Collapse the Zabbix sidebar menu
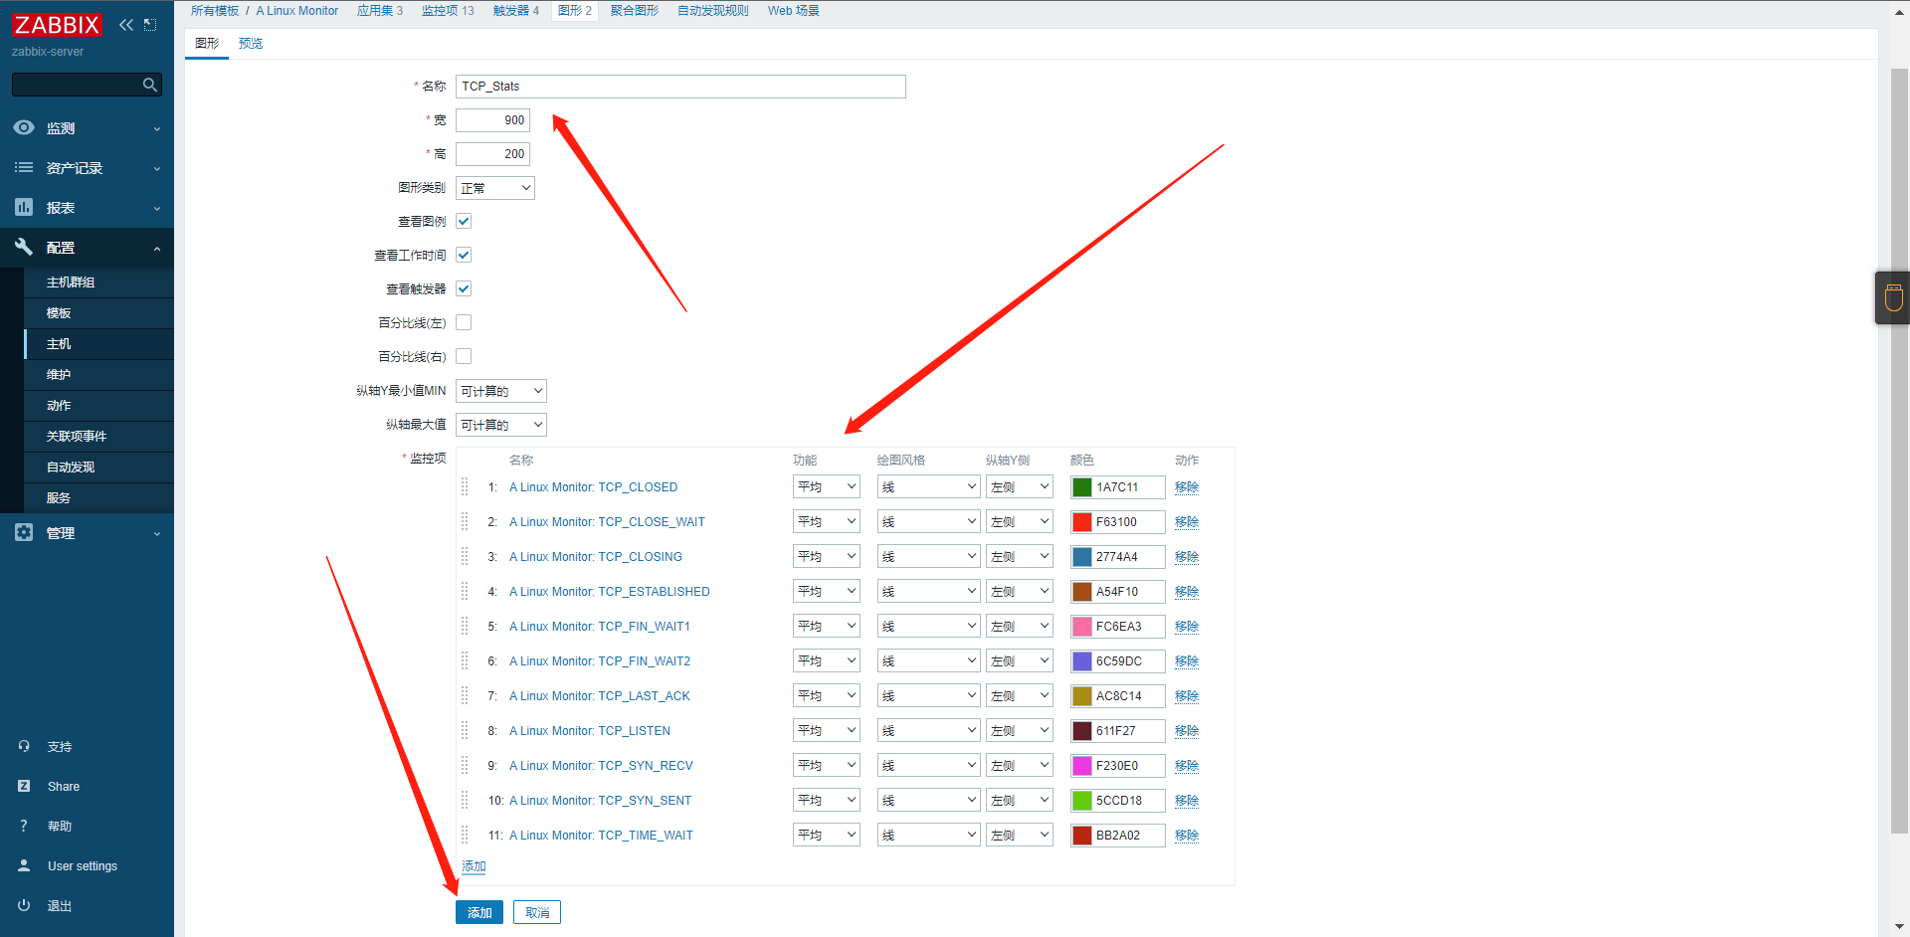Screen dimensions: 1910x937 (126, 25)
